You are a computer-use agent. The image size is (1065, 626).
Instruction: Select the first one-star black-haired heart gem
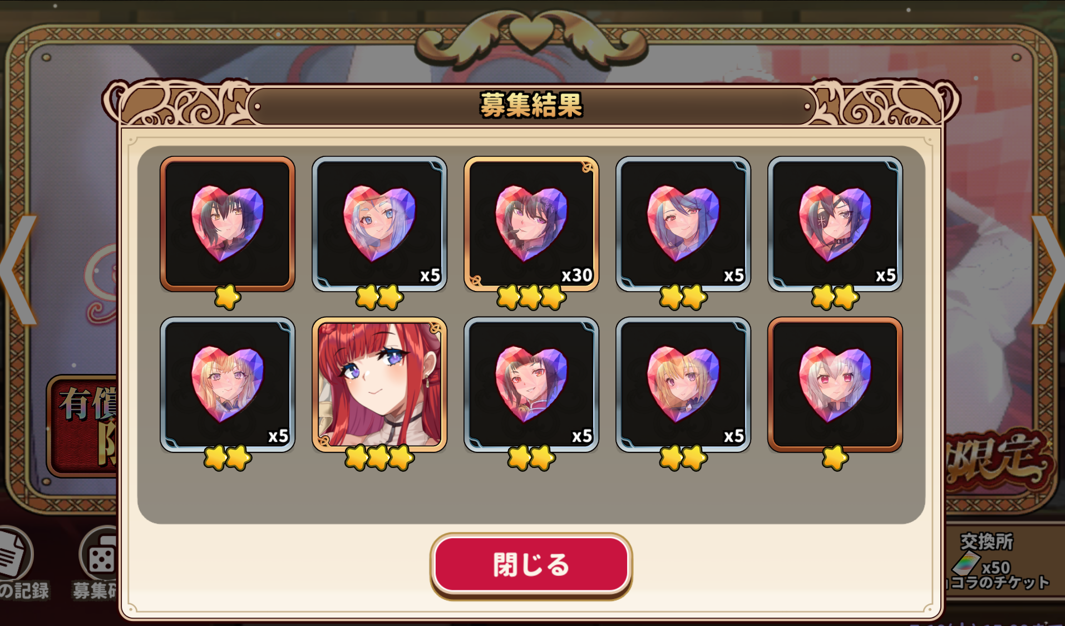pos(228,224)
